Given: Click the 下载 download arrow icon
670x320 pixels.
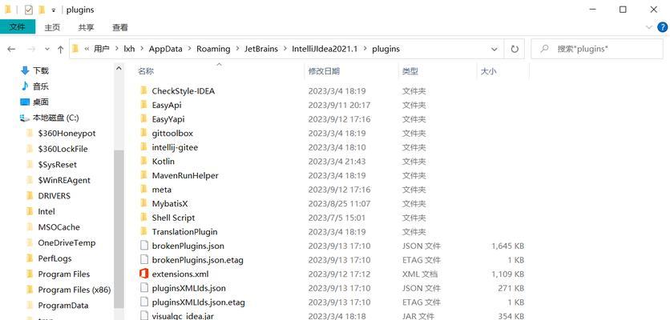Looking at the screenshot, I should (25, 71).
